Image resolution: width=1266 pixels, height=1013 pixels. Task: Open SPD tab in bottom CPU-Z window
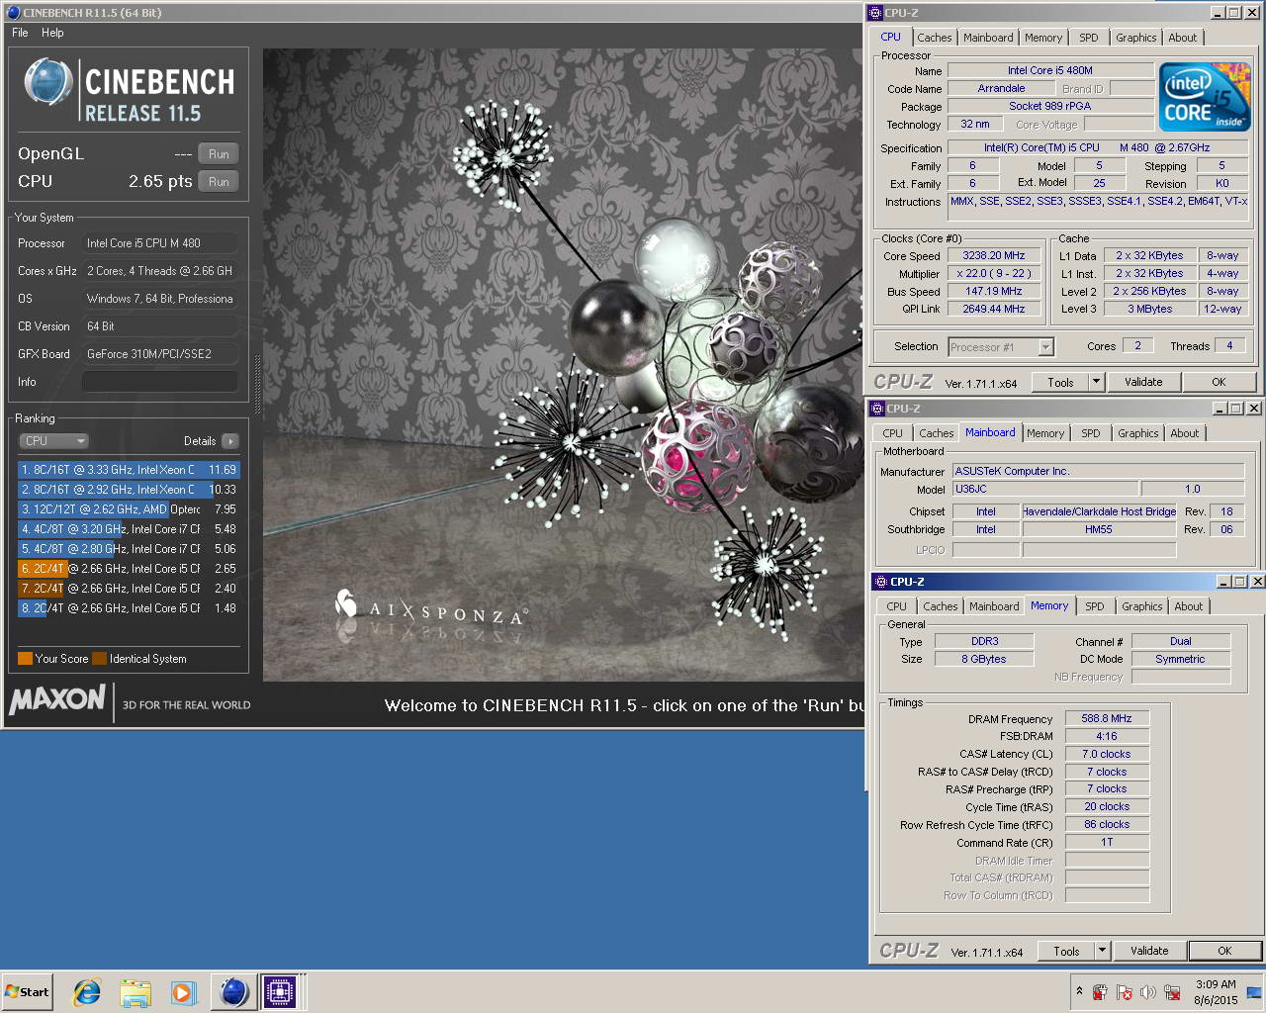click(x=1094, y=606)
